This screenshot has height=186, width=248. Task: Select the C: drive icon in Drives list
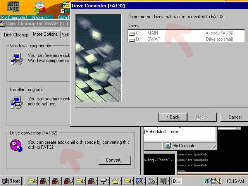[x=132, y=34]
